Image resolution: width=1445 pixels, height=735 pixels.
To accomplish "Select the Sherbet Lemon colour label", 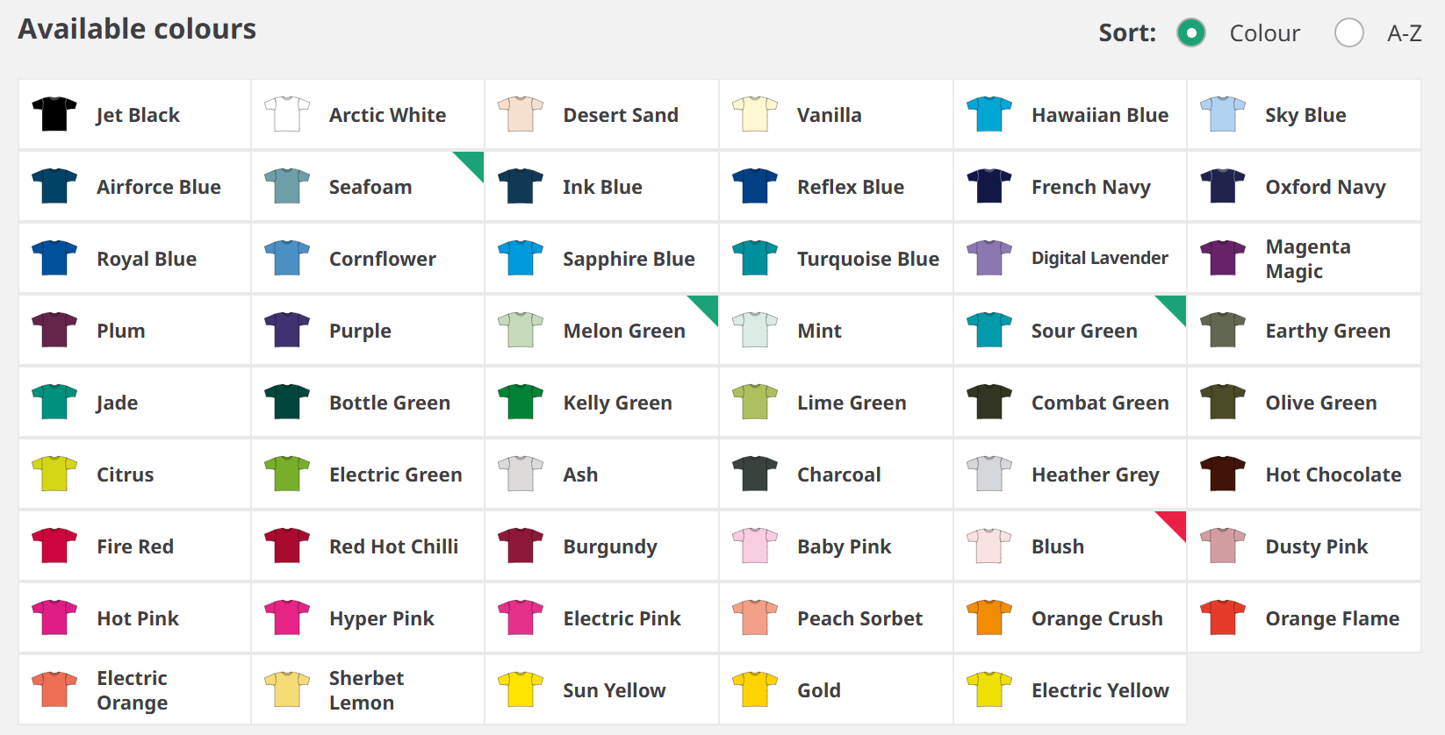I will pos(366,690).
